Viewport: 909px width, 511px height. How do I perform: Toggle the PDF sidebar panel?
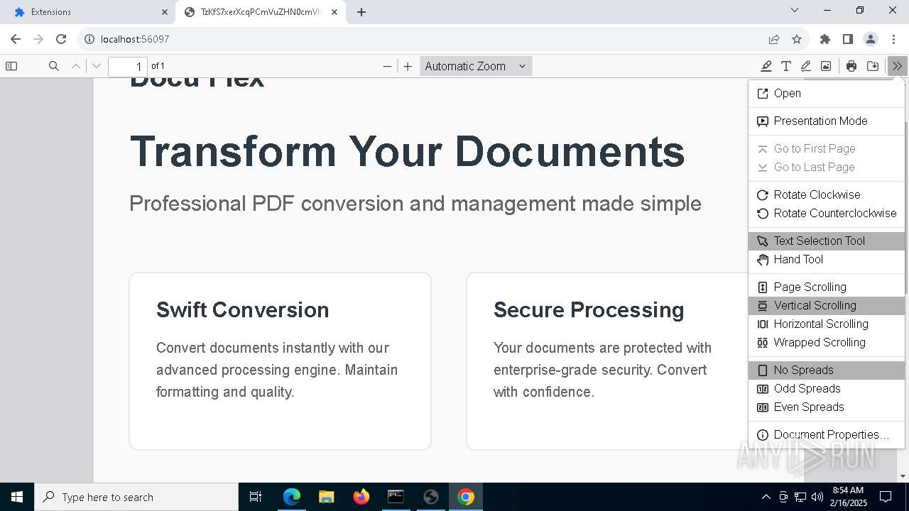[11, 66]
